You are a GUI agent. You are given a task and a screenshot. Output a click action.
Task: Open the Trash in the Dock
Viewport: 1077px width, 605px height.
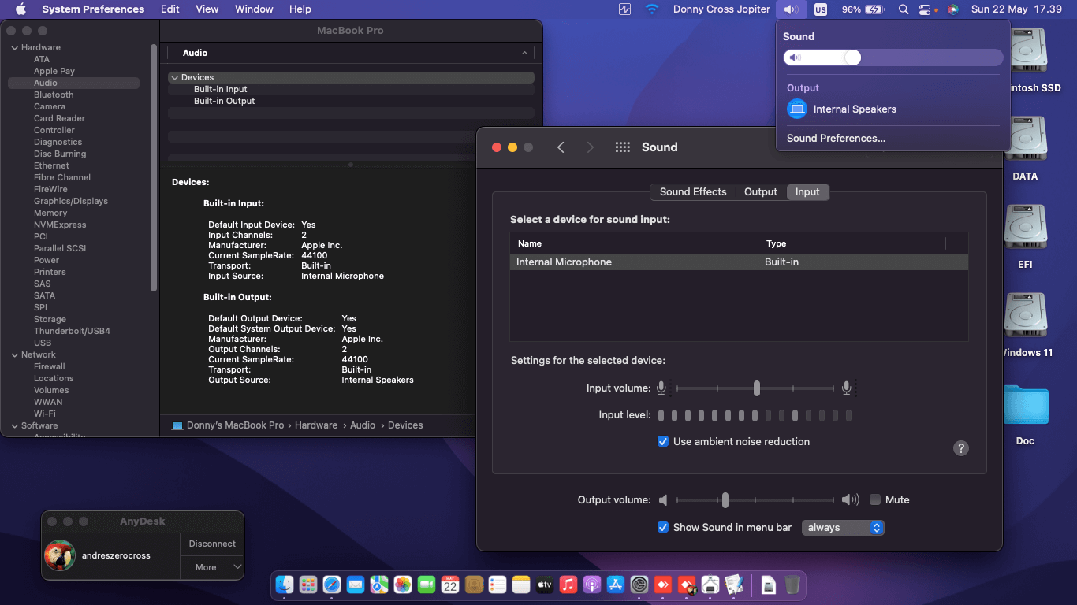click(792, 585)
